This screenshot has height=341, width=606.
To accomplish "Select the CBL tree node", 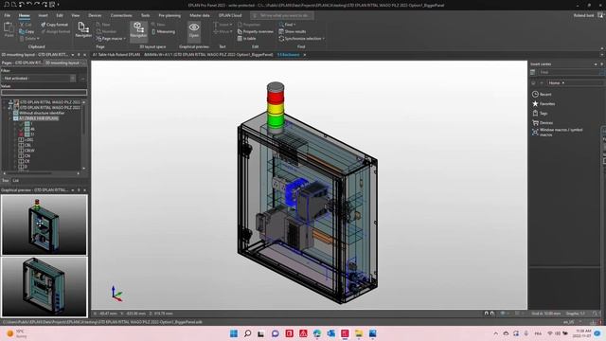I will coord(27,145).
